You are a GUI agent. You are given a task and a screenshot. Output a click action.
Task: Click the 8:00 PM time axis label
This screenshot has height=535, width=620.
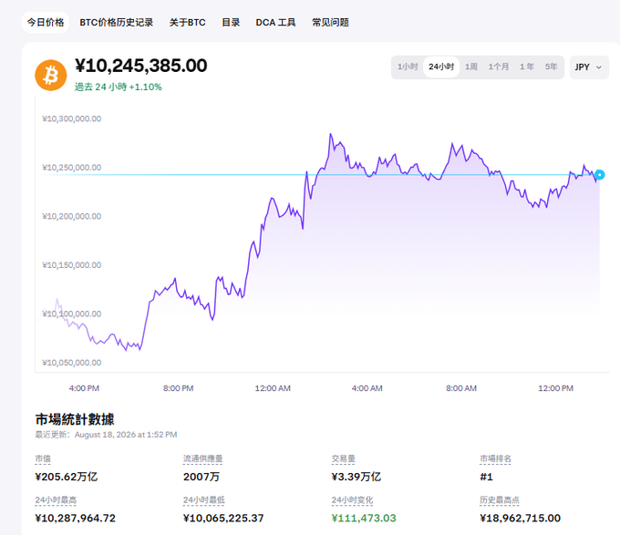pyautogui.click(x=179, y=388)
